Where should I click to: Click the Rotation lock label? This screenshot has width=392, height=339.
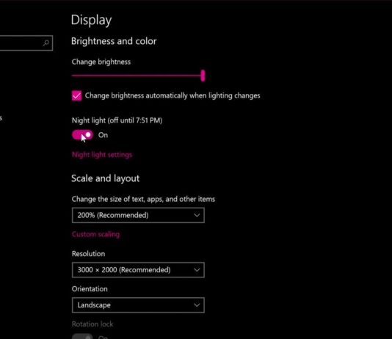coord(92,324)
